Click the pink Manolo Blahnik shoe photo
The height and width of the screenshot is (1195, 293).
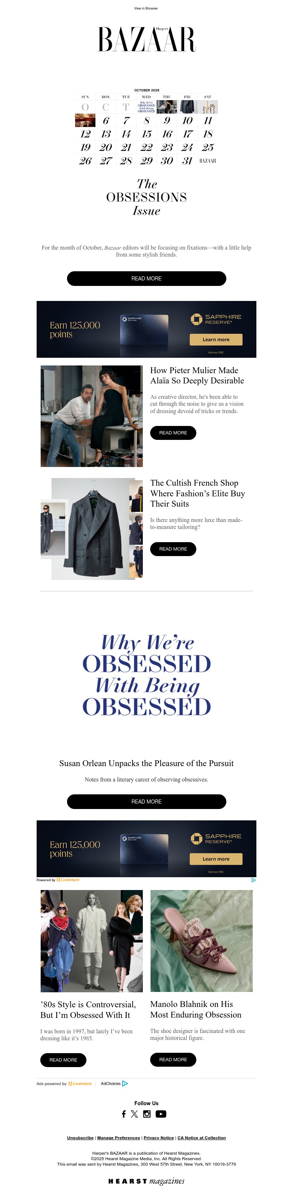[201, 940]
